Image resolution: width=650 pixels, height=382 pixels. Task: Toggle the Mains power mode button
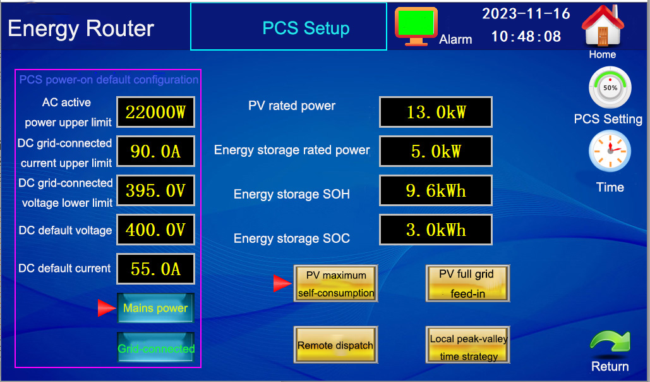[155, 308]
